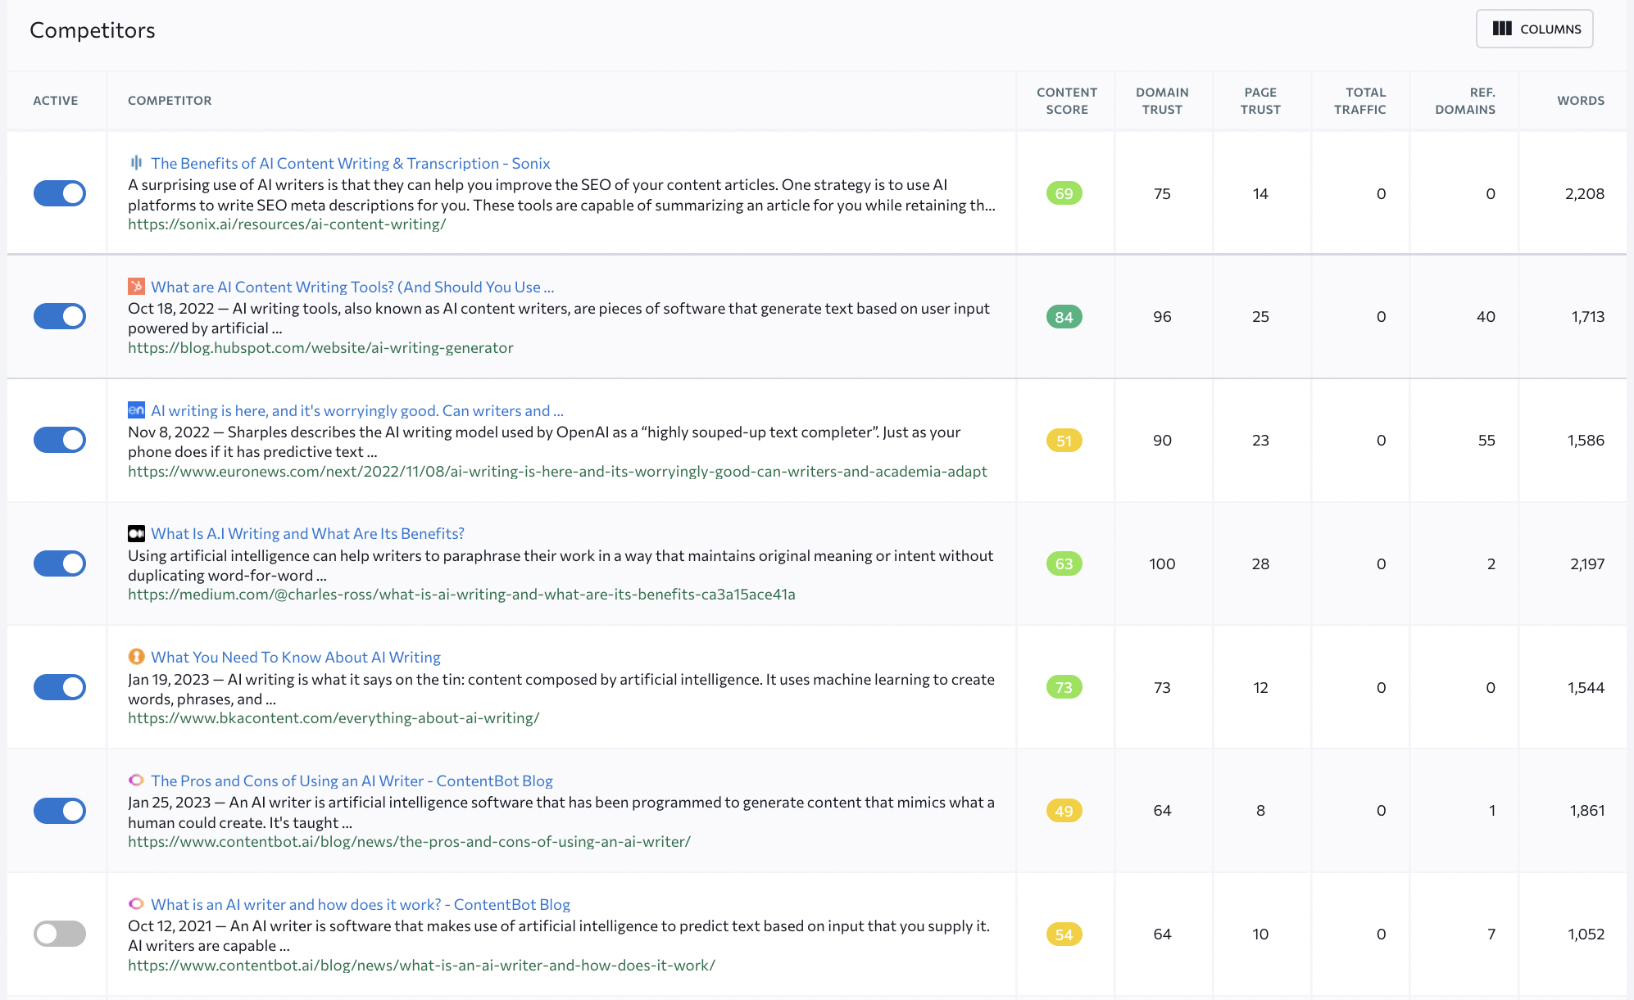
Task: Expand the COLUMNS button options
Action: 1535,28
